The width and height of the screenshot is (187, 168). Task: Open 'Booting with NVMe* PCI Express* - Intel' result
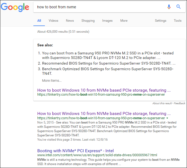[75, 151]
